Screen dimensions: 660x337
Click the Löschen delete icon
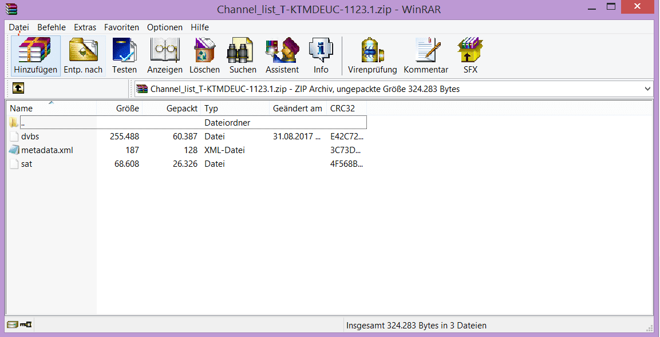(x=204, y=55)
